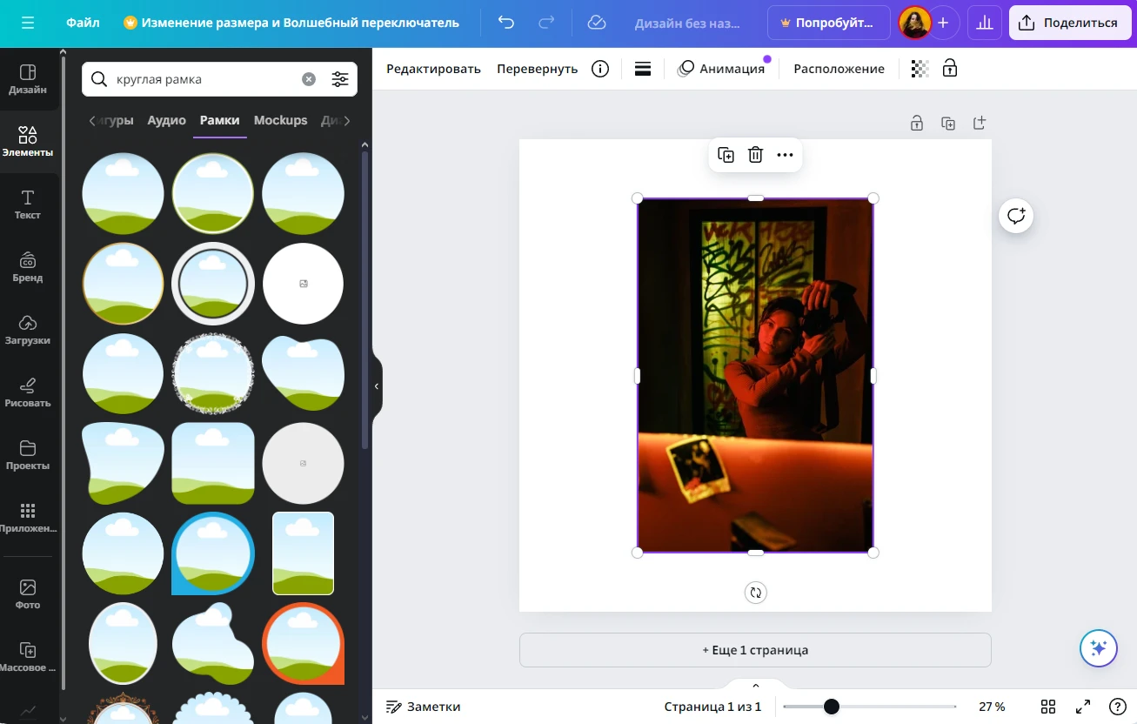Screen dimensions: 1137x724
Task: Open Изменение размера и Волшебный переключатель
Action: 291,23
